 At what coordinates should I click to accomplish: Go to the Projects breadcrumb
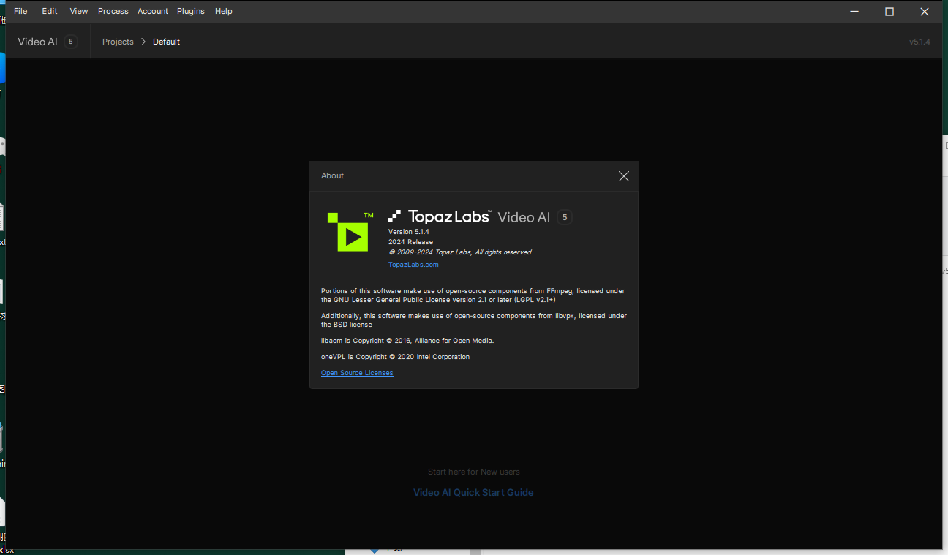pyautogui.click(x=118, y=42)
